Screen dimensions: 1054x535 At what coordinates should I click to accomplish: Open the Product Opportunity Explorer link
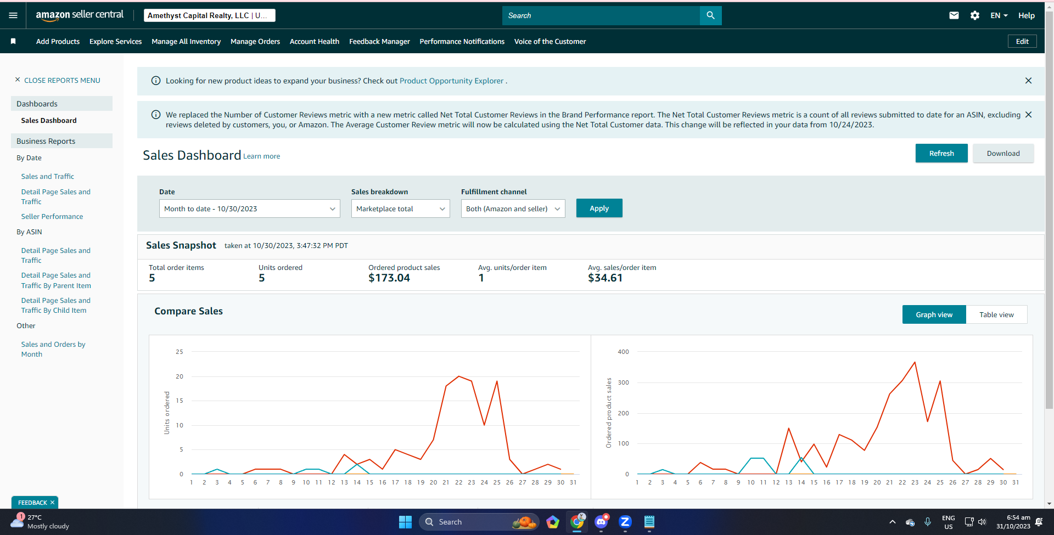pos(451,81)
